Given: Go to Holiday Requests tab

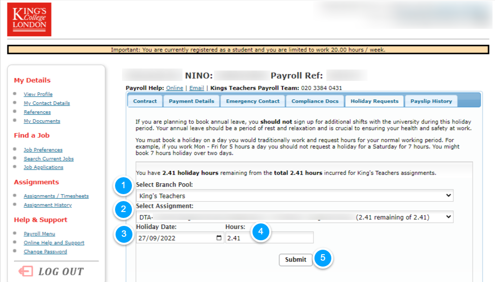Looking at the screenshot, I should coord(374,101).
